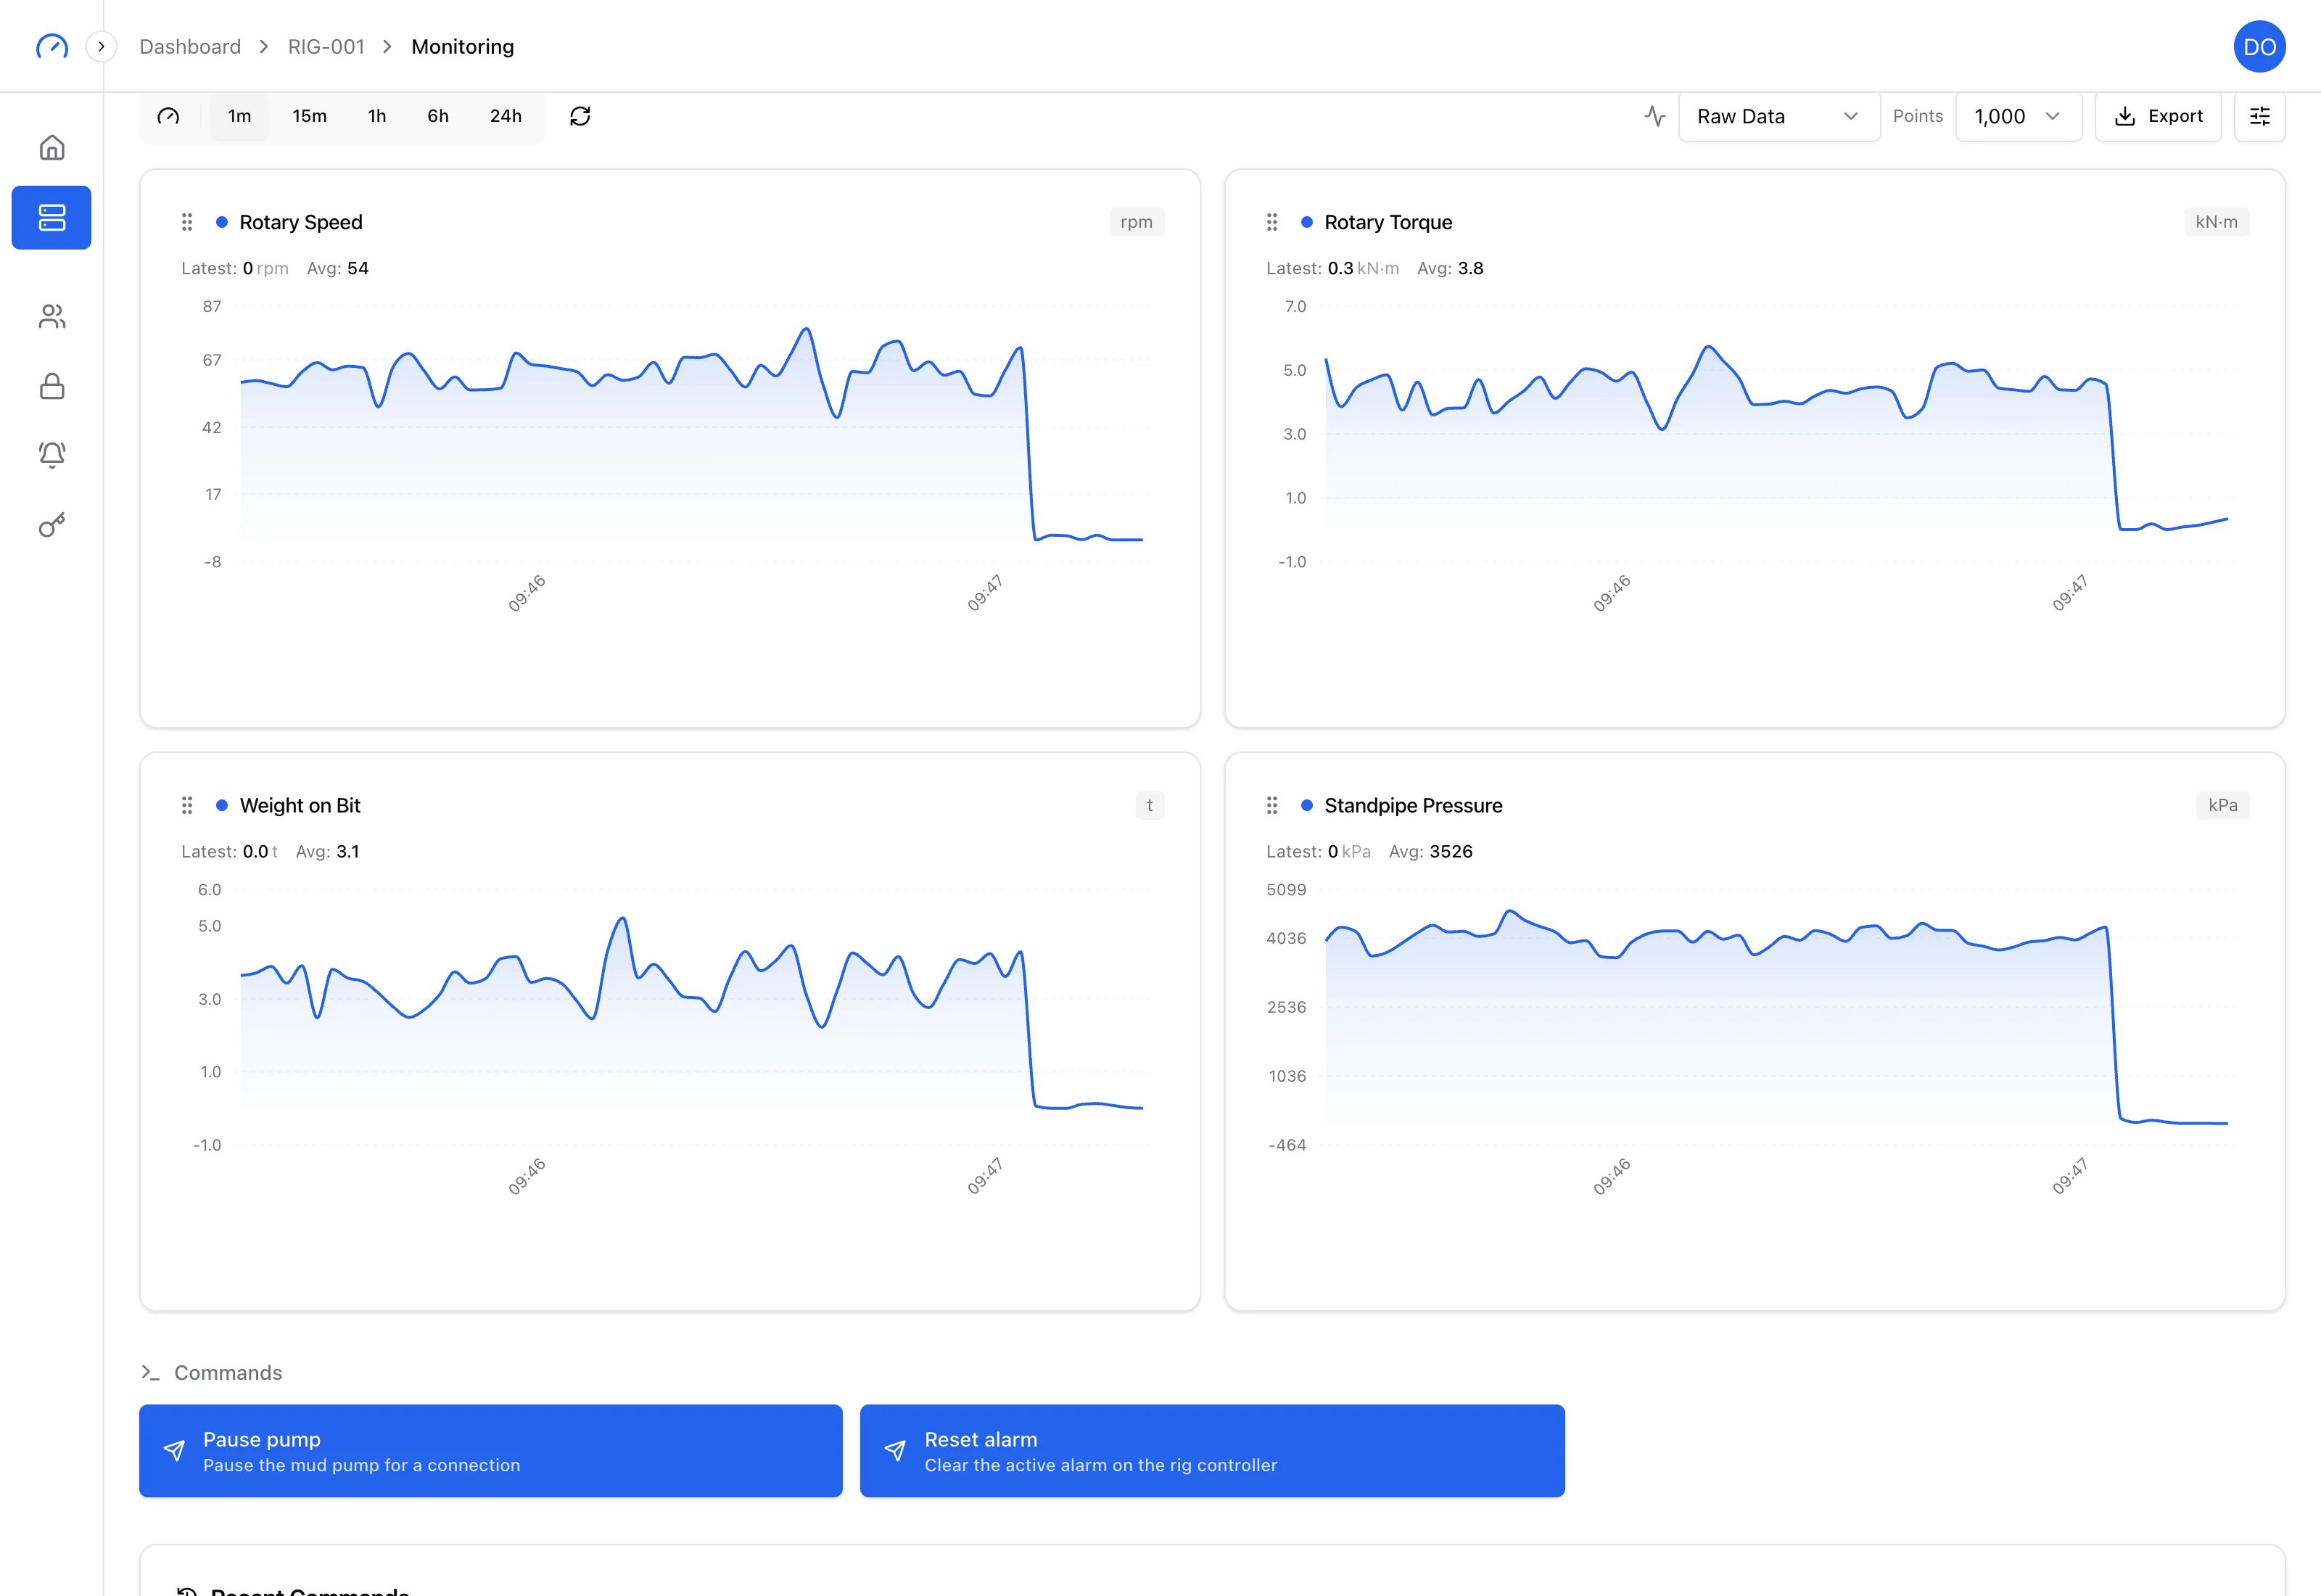Send the Reset alarm command

(1213, 1450)
